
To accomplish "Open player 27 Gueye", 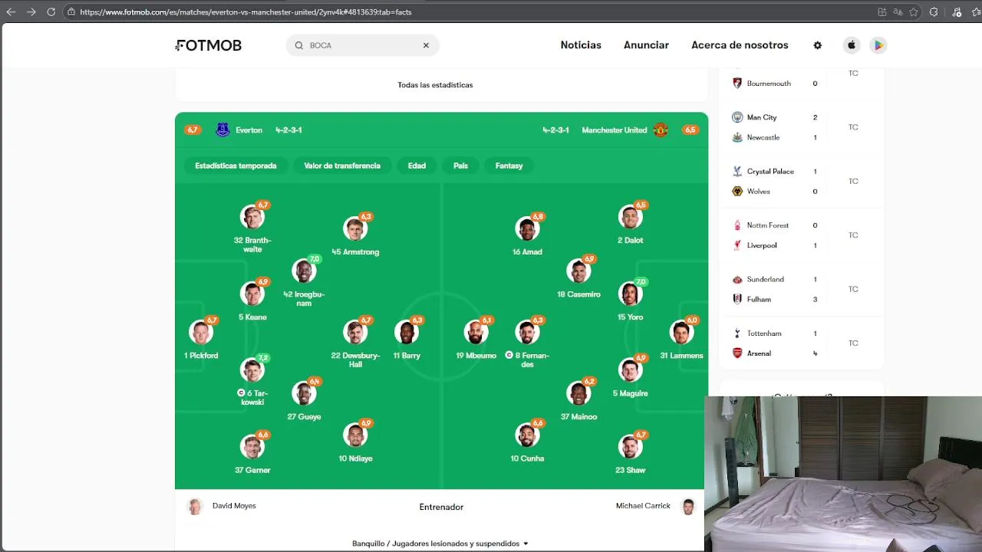I will [304, 399].
